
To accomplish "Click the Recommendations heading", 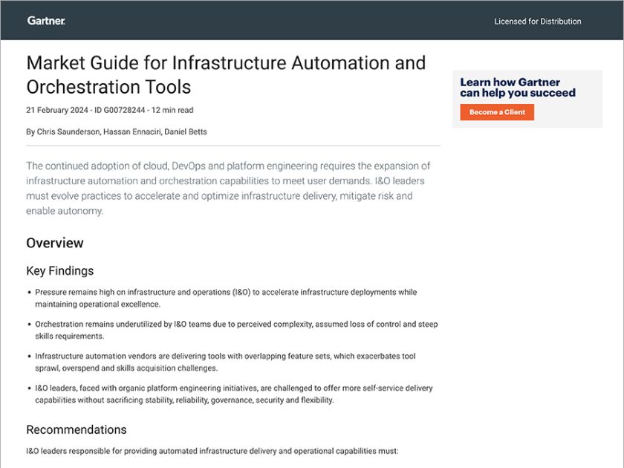I will (77, 430).
